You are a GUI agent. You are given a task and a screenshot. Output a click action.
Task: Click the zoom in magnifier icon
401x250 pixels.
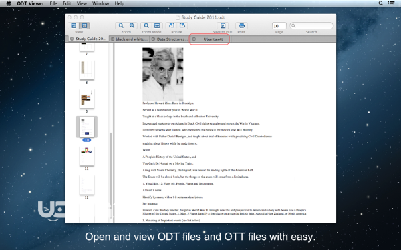tap(132, 25)
